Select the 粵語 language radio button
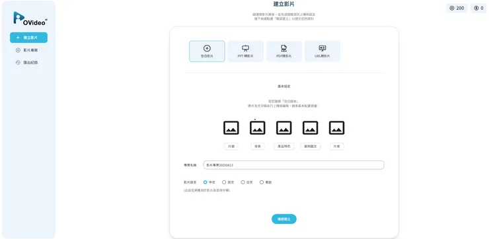The image size is (489, 239). (x=262, y=182)
